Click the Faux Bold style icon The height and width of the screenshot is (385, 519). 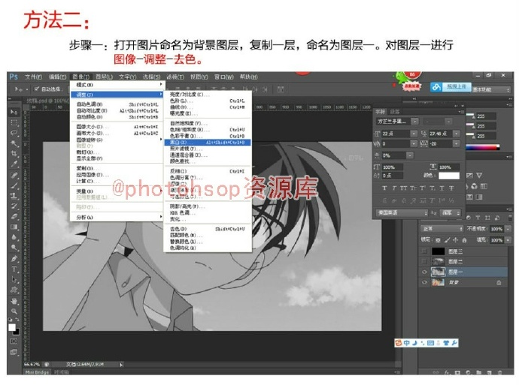(384, 188)
